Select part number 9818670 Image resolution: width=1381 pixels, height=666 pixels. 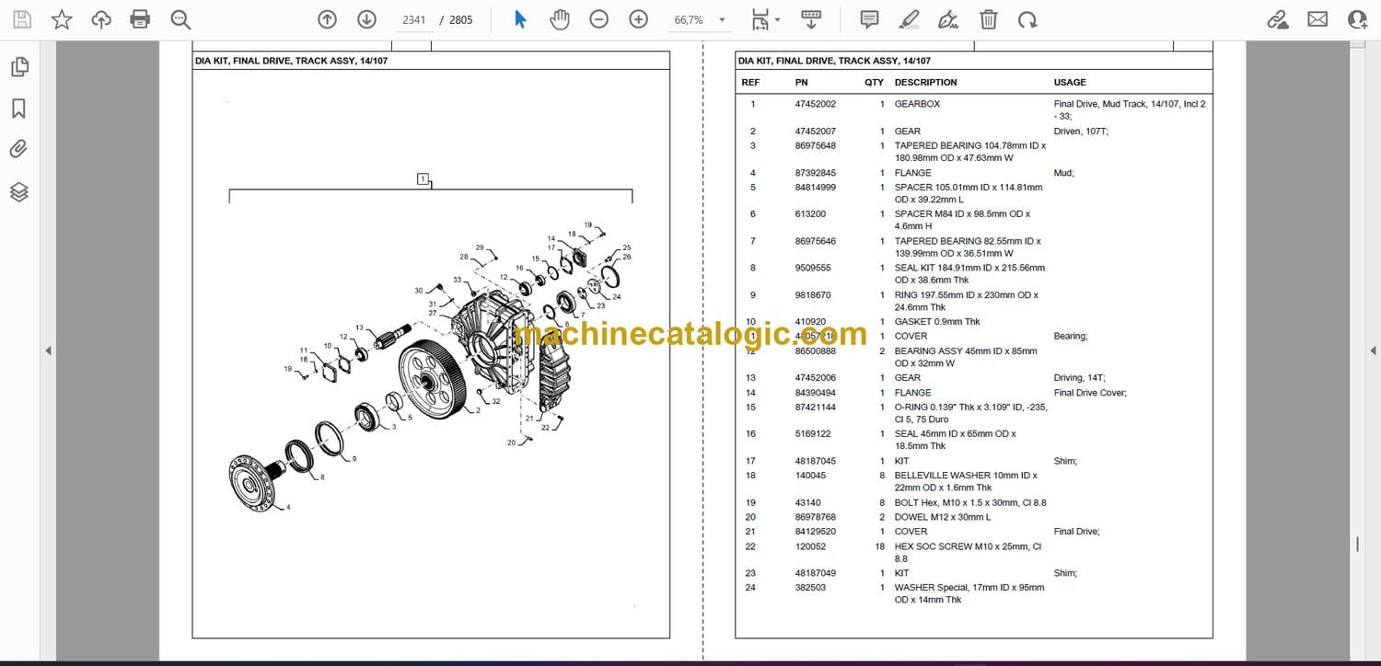813,296
